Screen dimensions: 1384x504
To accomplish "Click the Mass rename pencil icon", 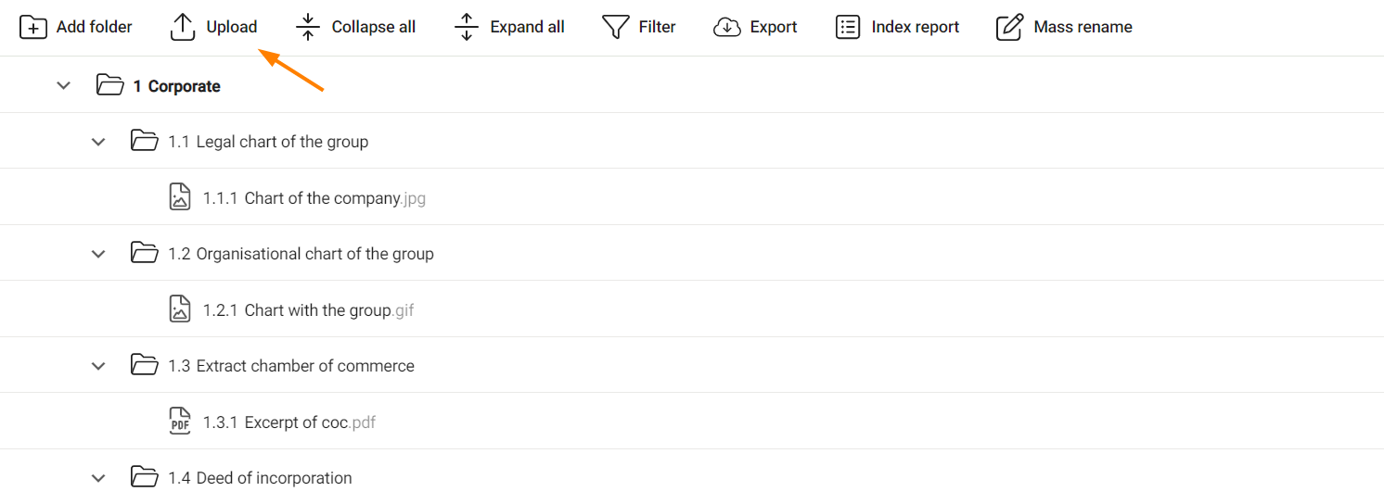I will pyautogui.click(x=1009, y=28).
